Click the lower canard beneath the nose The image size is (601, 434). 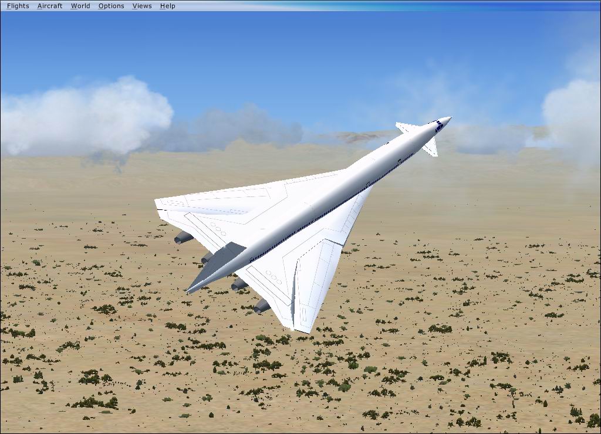[431, 148]
